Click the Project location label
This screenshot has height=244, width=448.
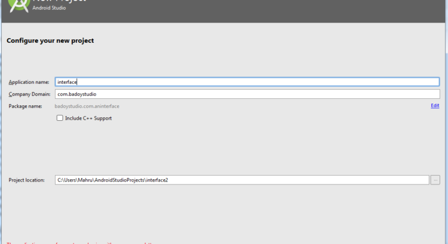[x=27, y=180]
